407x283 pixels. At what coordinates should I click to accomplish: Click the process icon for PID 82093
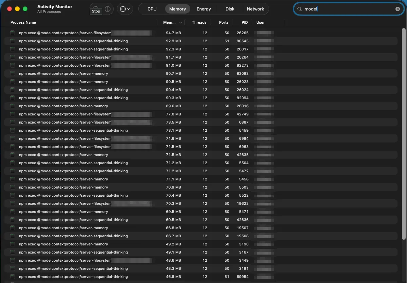click(13, 73)
